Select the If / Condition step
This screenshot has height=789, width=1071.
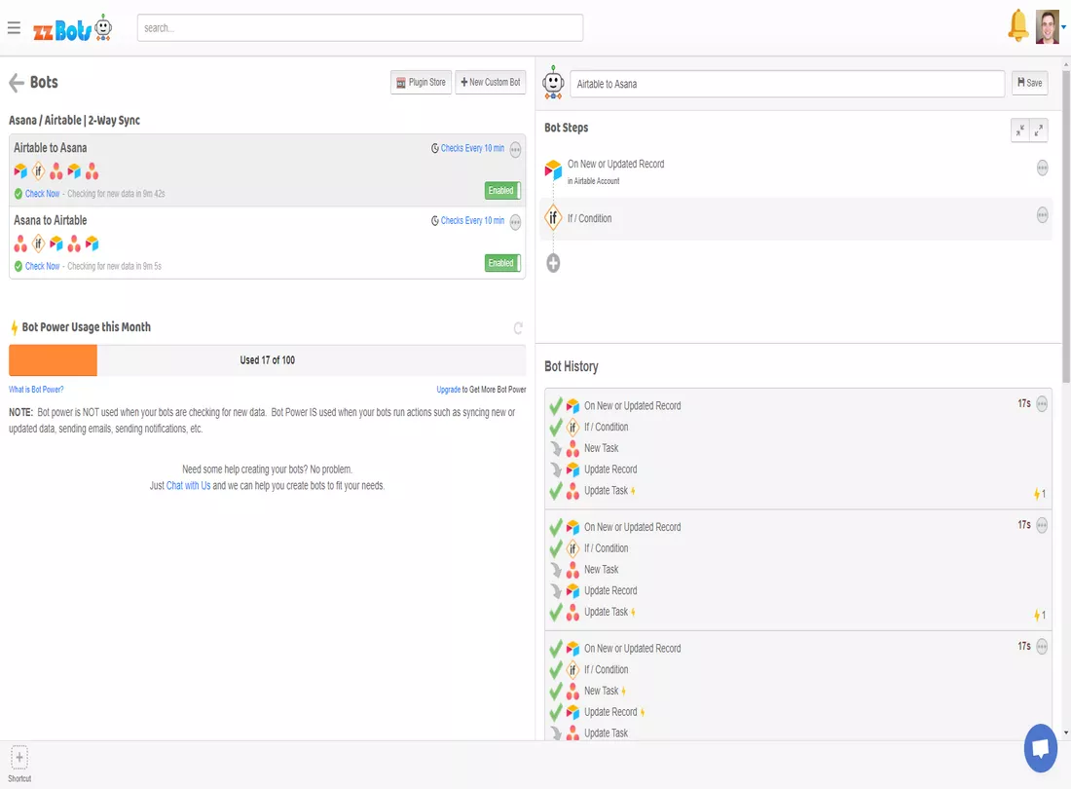pos(795,218)
